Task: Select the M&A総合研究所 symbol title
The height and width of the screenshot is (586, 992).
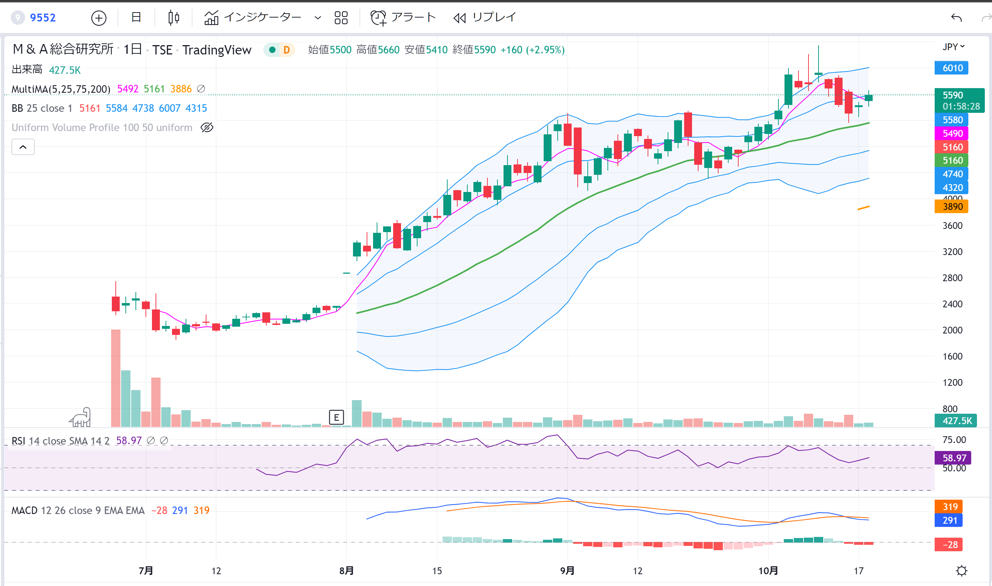Action: (x=63, y=49)
